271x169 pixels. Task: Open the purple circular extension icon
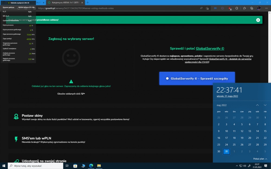(222, 8)
